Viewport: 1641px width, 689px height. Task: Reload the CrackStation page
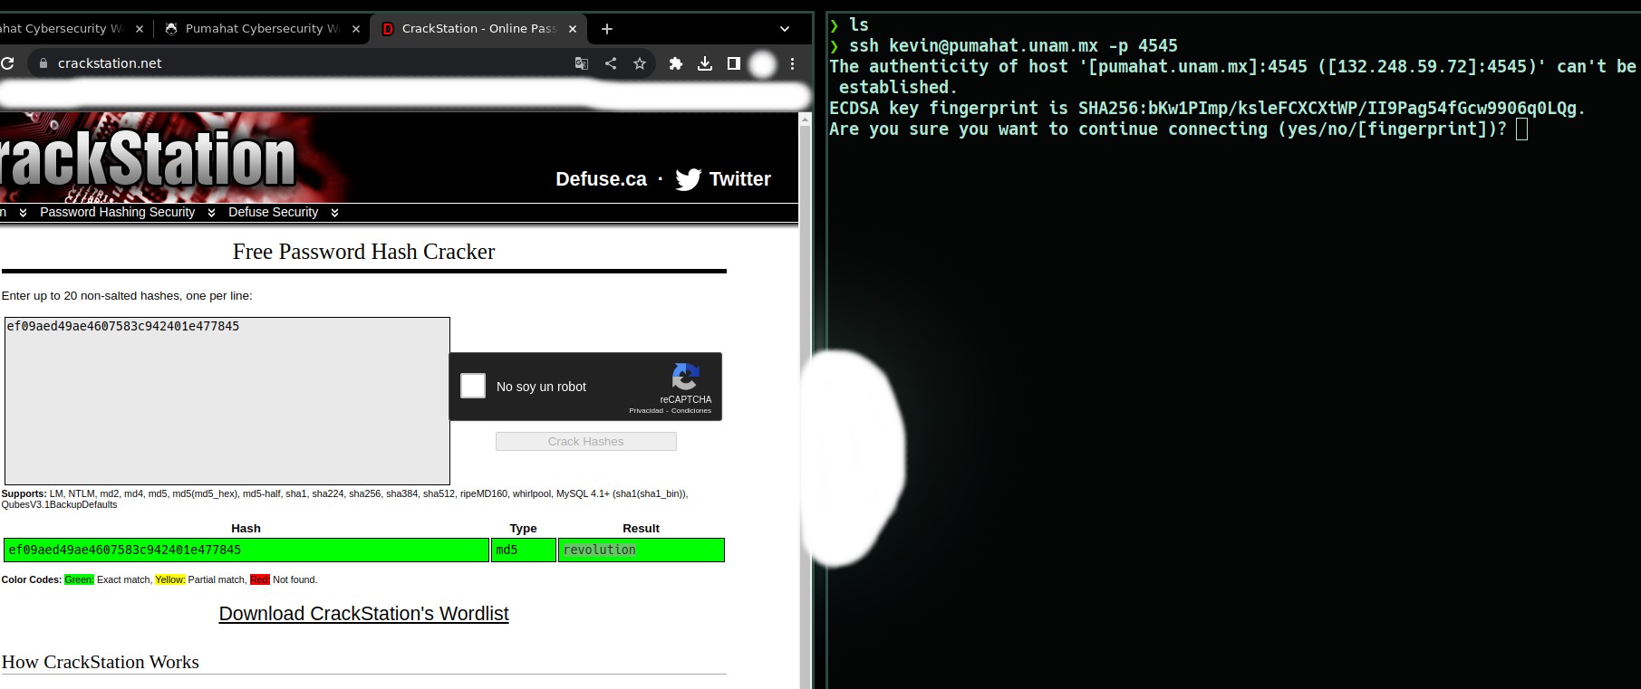(x=7, y=63)
